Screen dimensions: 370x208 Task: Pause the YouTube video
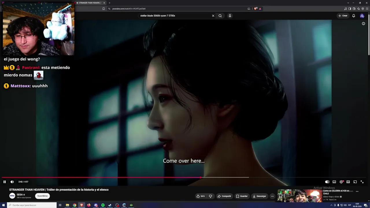coord(5,182)
